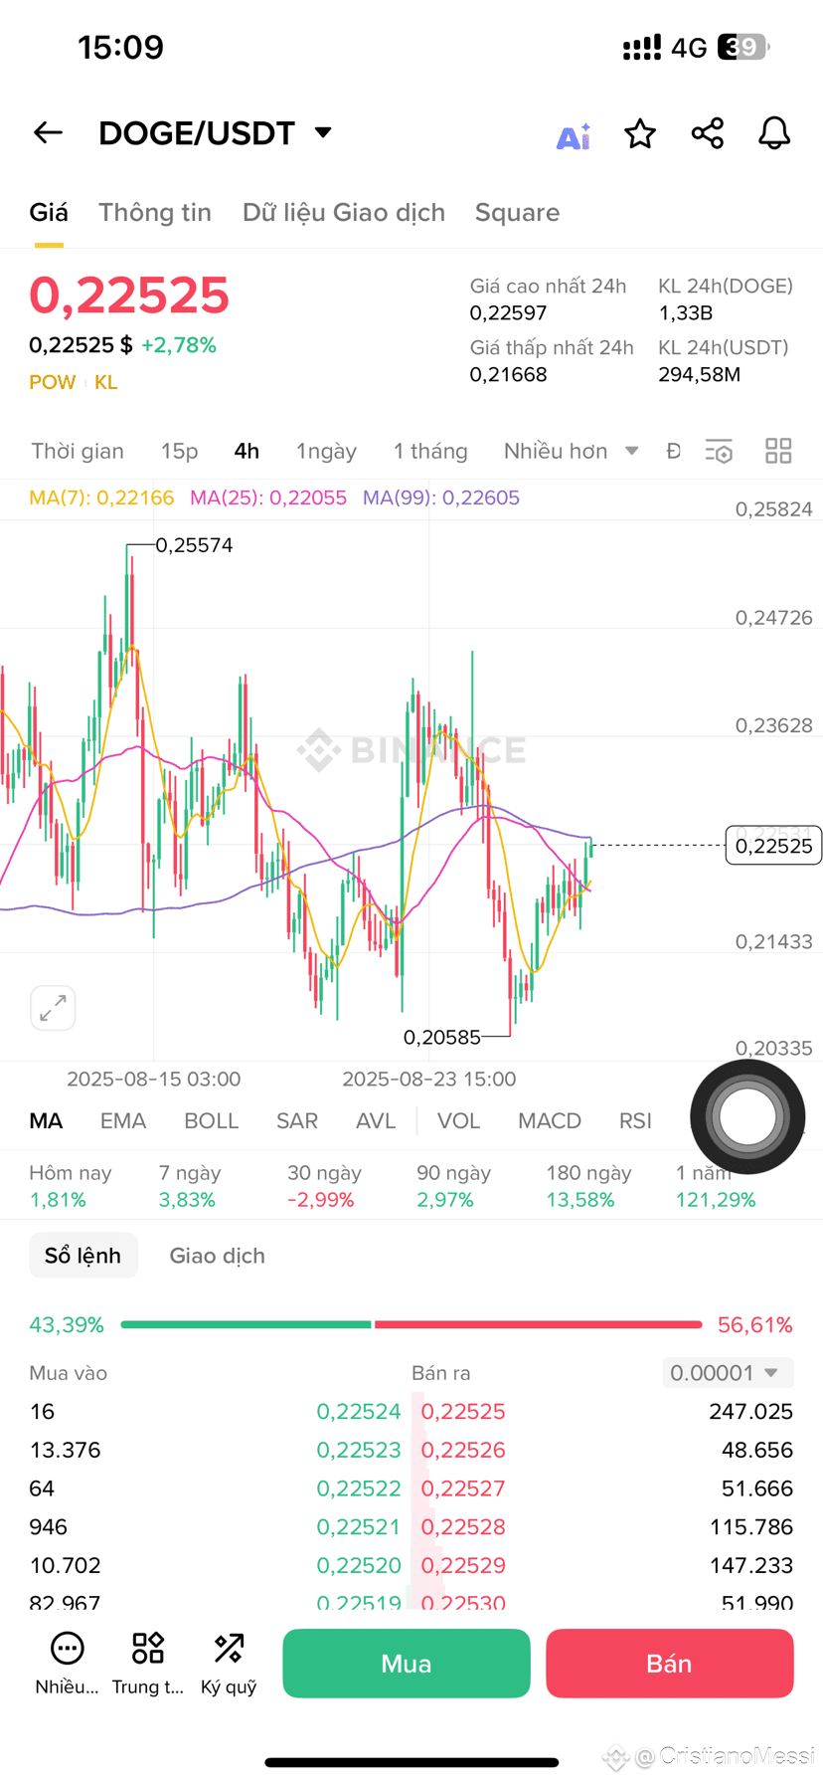The image size is (823, 1783).
Task: Tap bid price 0,22524
Action: point(359,1412)
